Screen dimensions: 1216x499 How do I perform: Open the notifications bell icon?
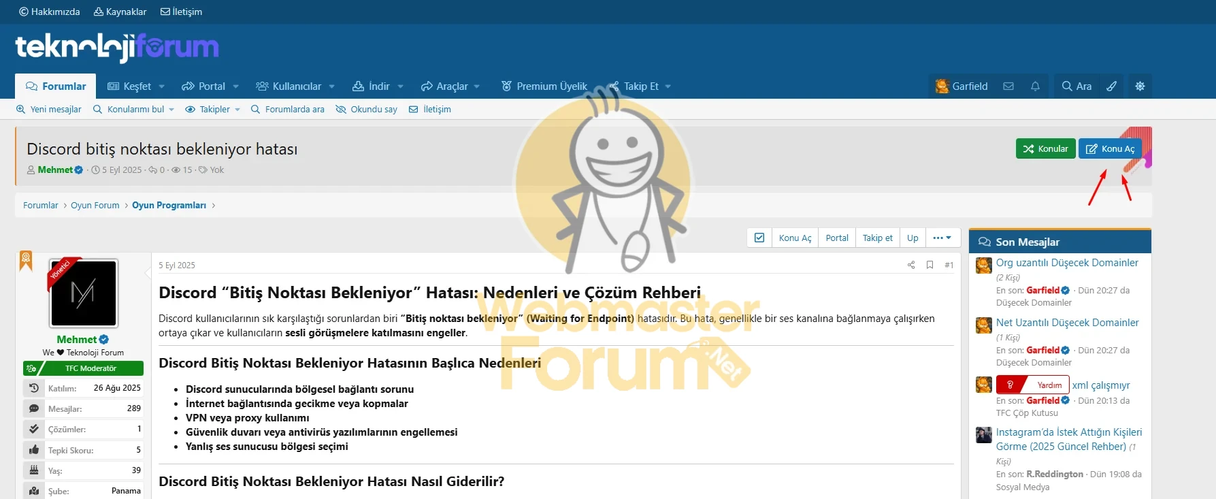(1035, 86)
